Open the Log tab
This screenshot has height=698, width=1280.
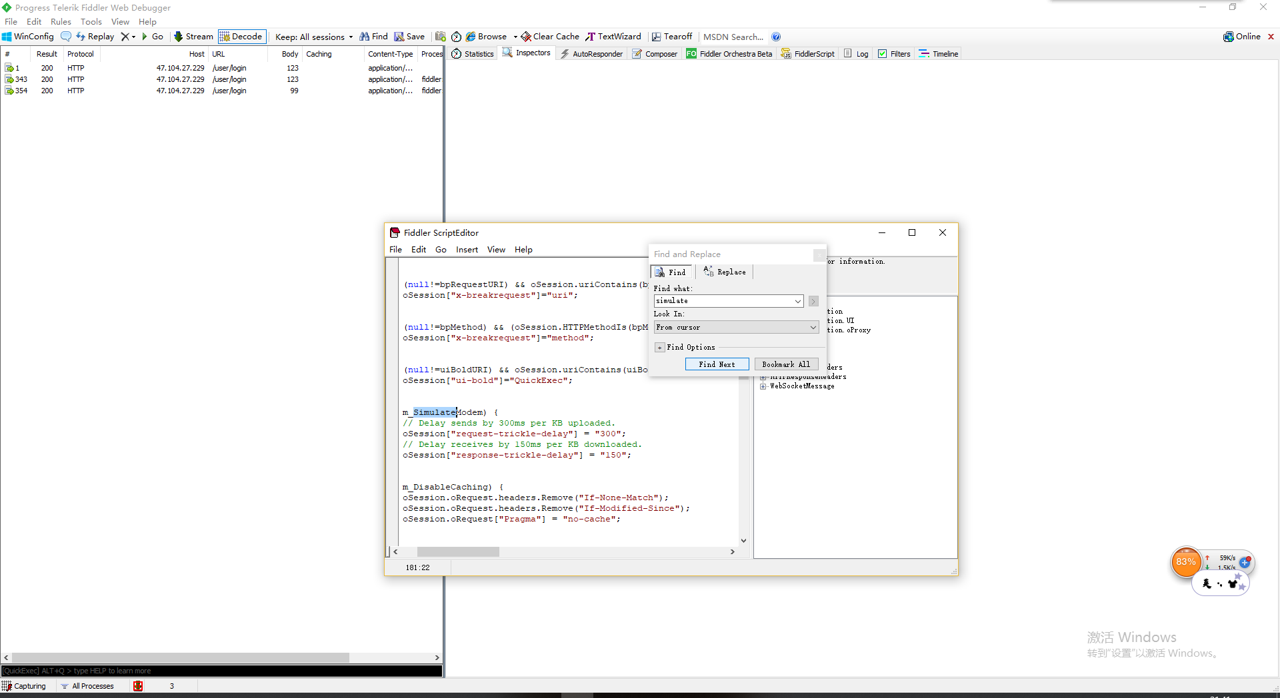click(x=857, y=54)
